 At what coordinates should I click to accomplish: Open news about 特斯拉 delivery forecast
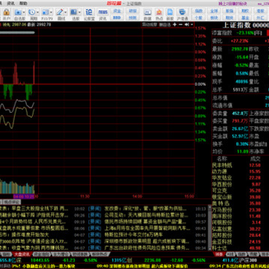click(x=134, y=235)
